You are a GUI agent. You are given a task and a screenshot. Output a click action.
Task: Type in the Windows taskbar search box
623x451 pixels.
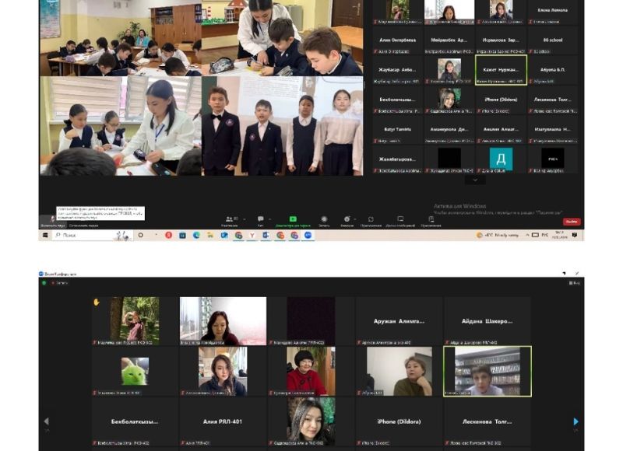(84, 235)
